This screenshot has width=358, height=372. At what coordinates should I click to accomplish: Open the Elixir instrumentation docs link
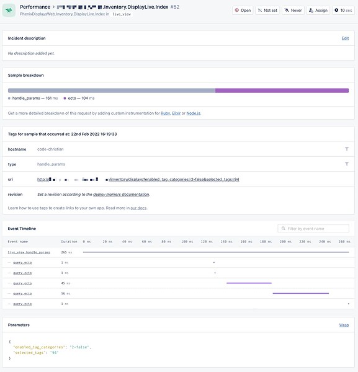point(176,113)
